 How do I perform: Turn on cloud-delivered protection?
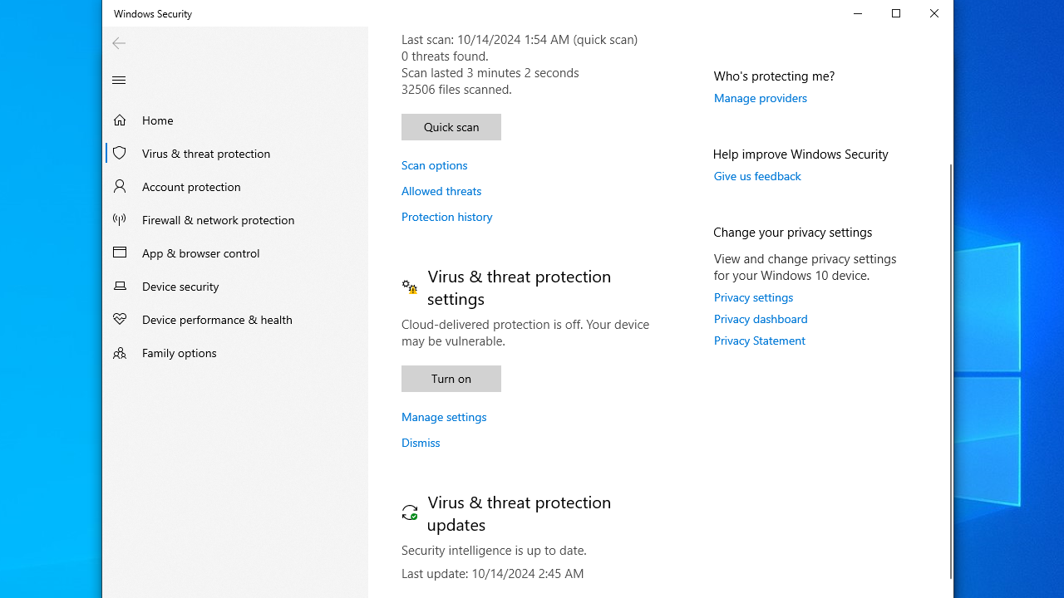click(x=451, y=379)
